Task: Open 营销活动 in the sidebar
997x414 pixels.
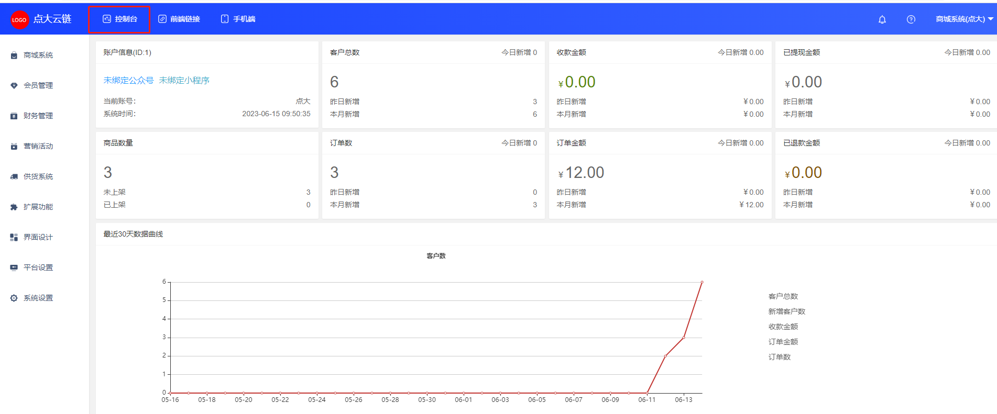Action: point(38,146)
